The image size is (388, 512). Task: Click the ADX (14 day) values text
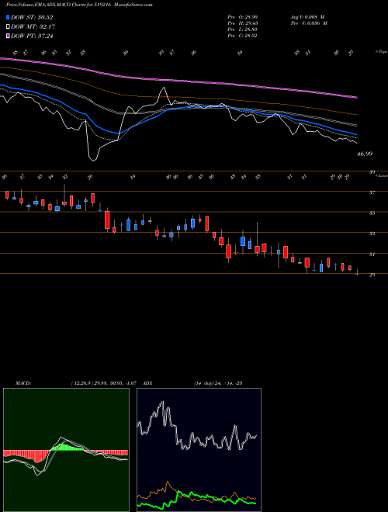click(x=218, y=383)
